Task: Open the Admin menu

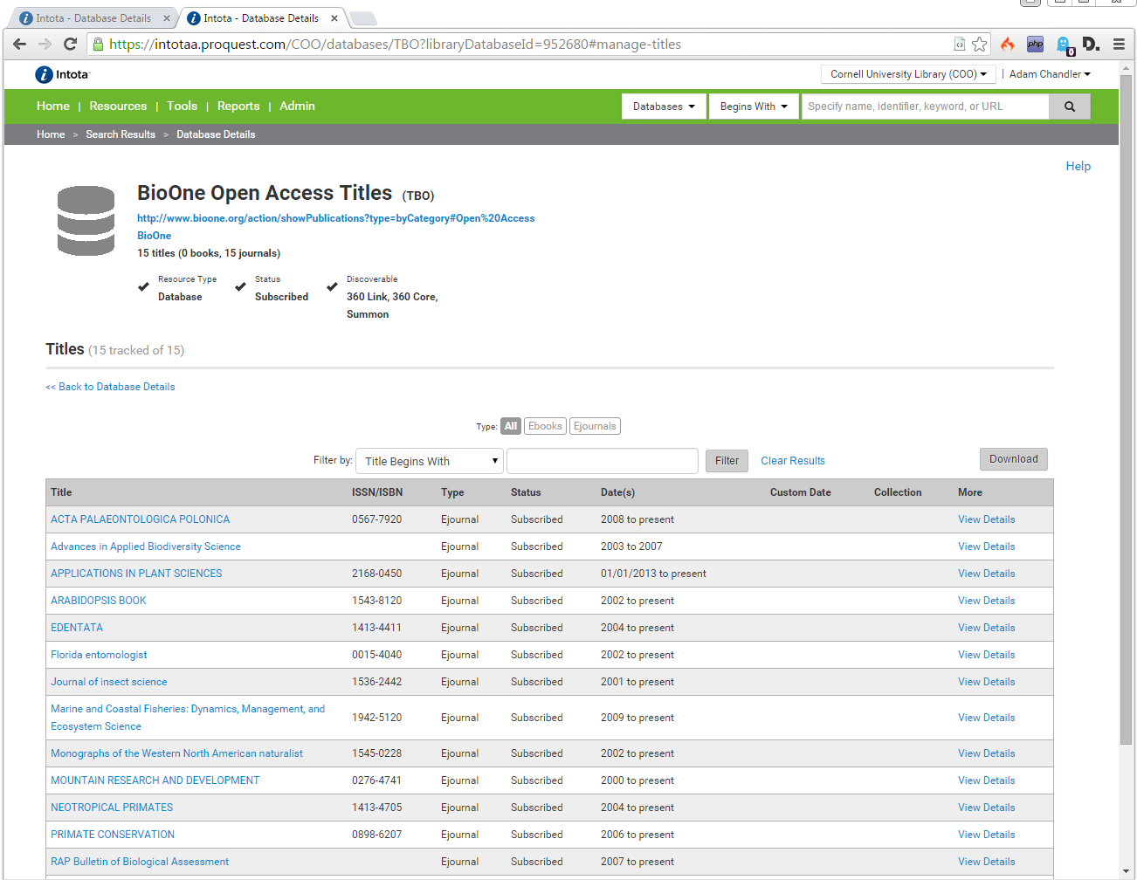Action: pos(297,106)
